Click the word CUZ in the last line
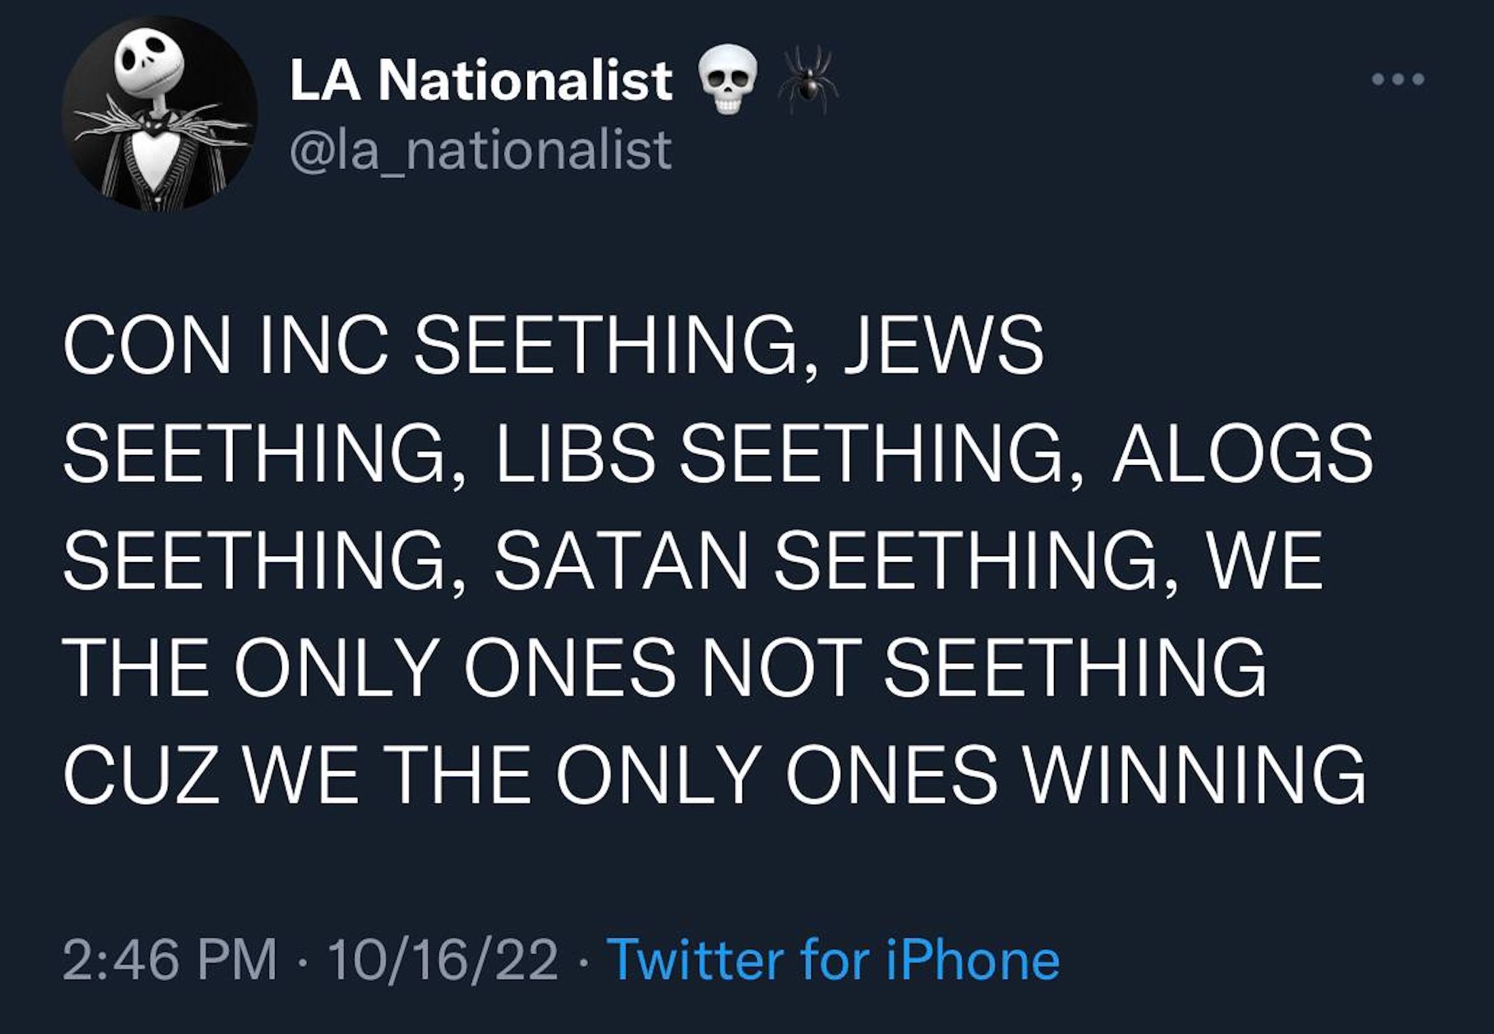The height and width of the screenshot is (1034, 1494). [142, 774]
